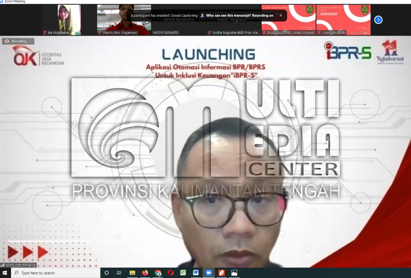Click Vitorio_Biro Organisasi's muted mic icon
Viewport: 411px width, 278px height.
click(x=100, y=33)
